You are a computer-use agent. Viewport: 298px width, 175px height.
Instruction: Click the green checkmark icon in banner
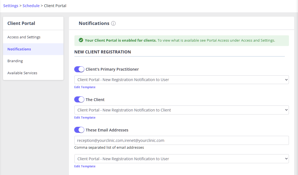coord(81,40)
